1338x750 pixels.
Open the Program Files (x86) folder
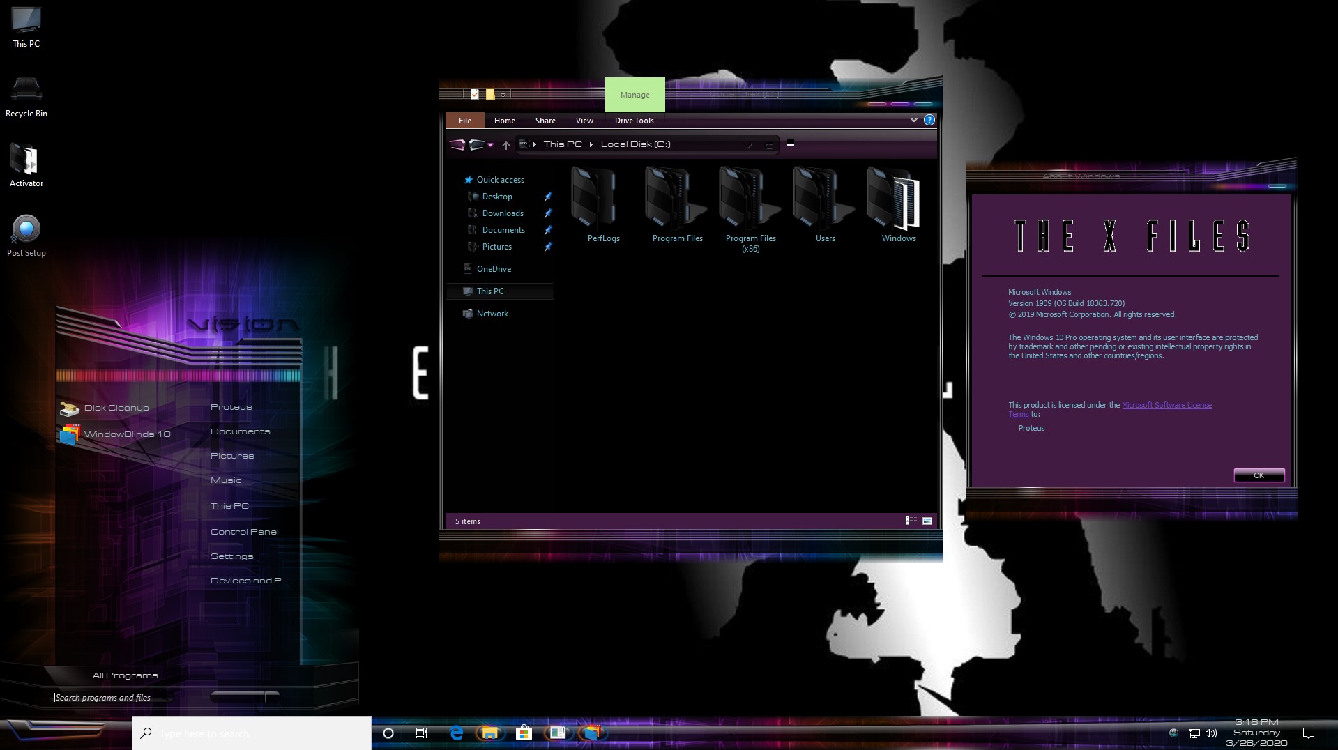pos(751,210)
